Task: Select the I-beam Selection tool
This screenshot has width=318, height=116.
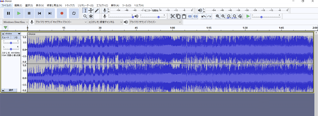Action: coord(85,11)
